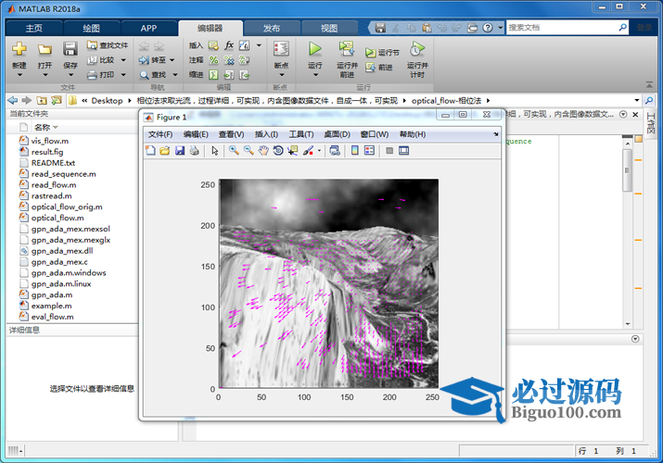The height and width of the screenshot is (463, 663).
Task: Toggle the insert colorbar button
Action: tap(354, 150)
